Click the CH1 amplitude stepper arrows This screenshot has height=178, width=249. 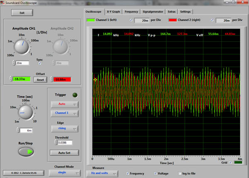tap(14, 63)
